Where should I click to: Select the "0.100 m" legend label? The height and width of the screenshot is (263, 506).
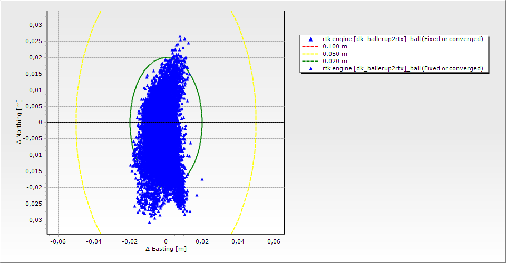pyautogui.click(x=335, y=46)
